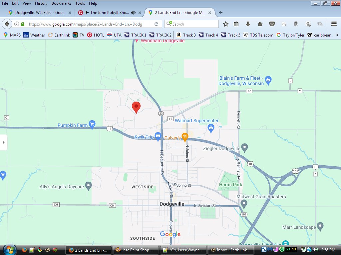Expand the collapsed Google Maps side panel
The width and height of the screenshot is (341, 255).
pos(4,142)
